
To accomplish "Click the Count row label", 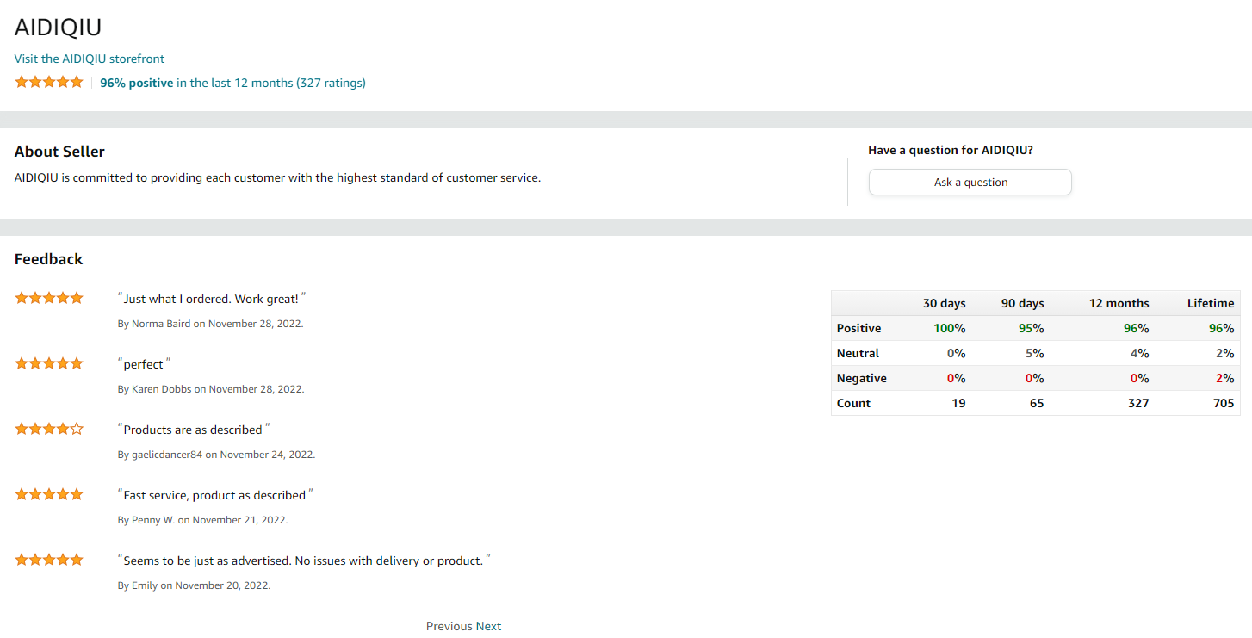I will coord(853,403).
